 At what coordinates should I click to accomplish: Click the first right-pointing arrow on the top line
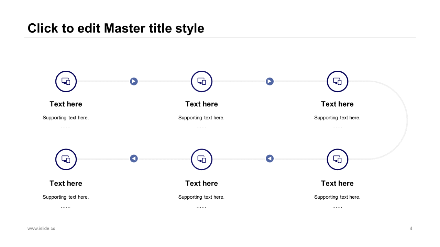pos(134,81)
